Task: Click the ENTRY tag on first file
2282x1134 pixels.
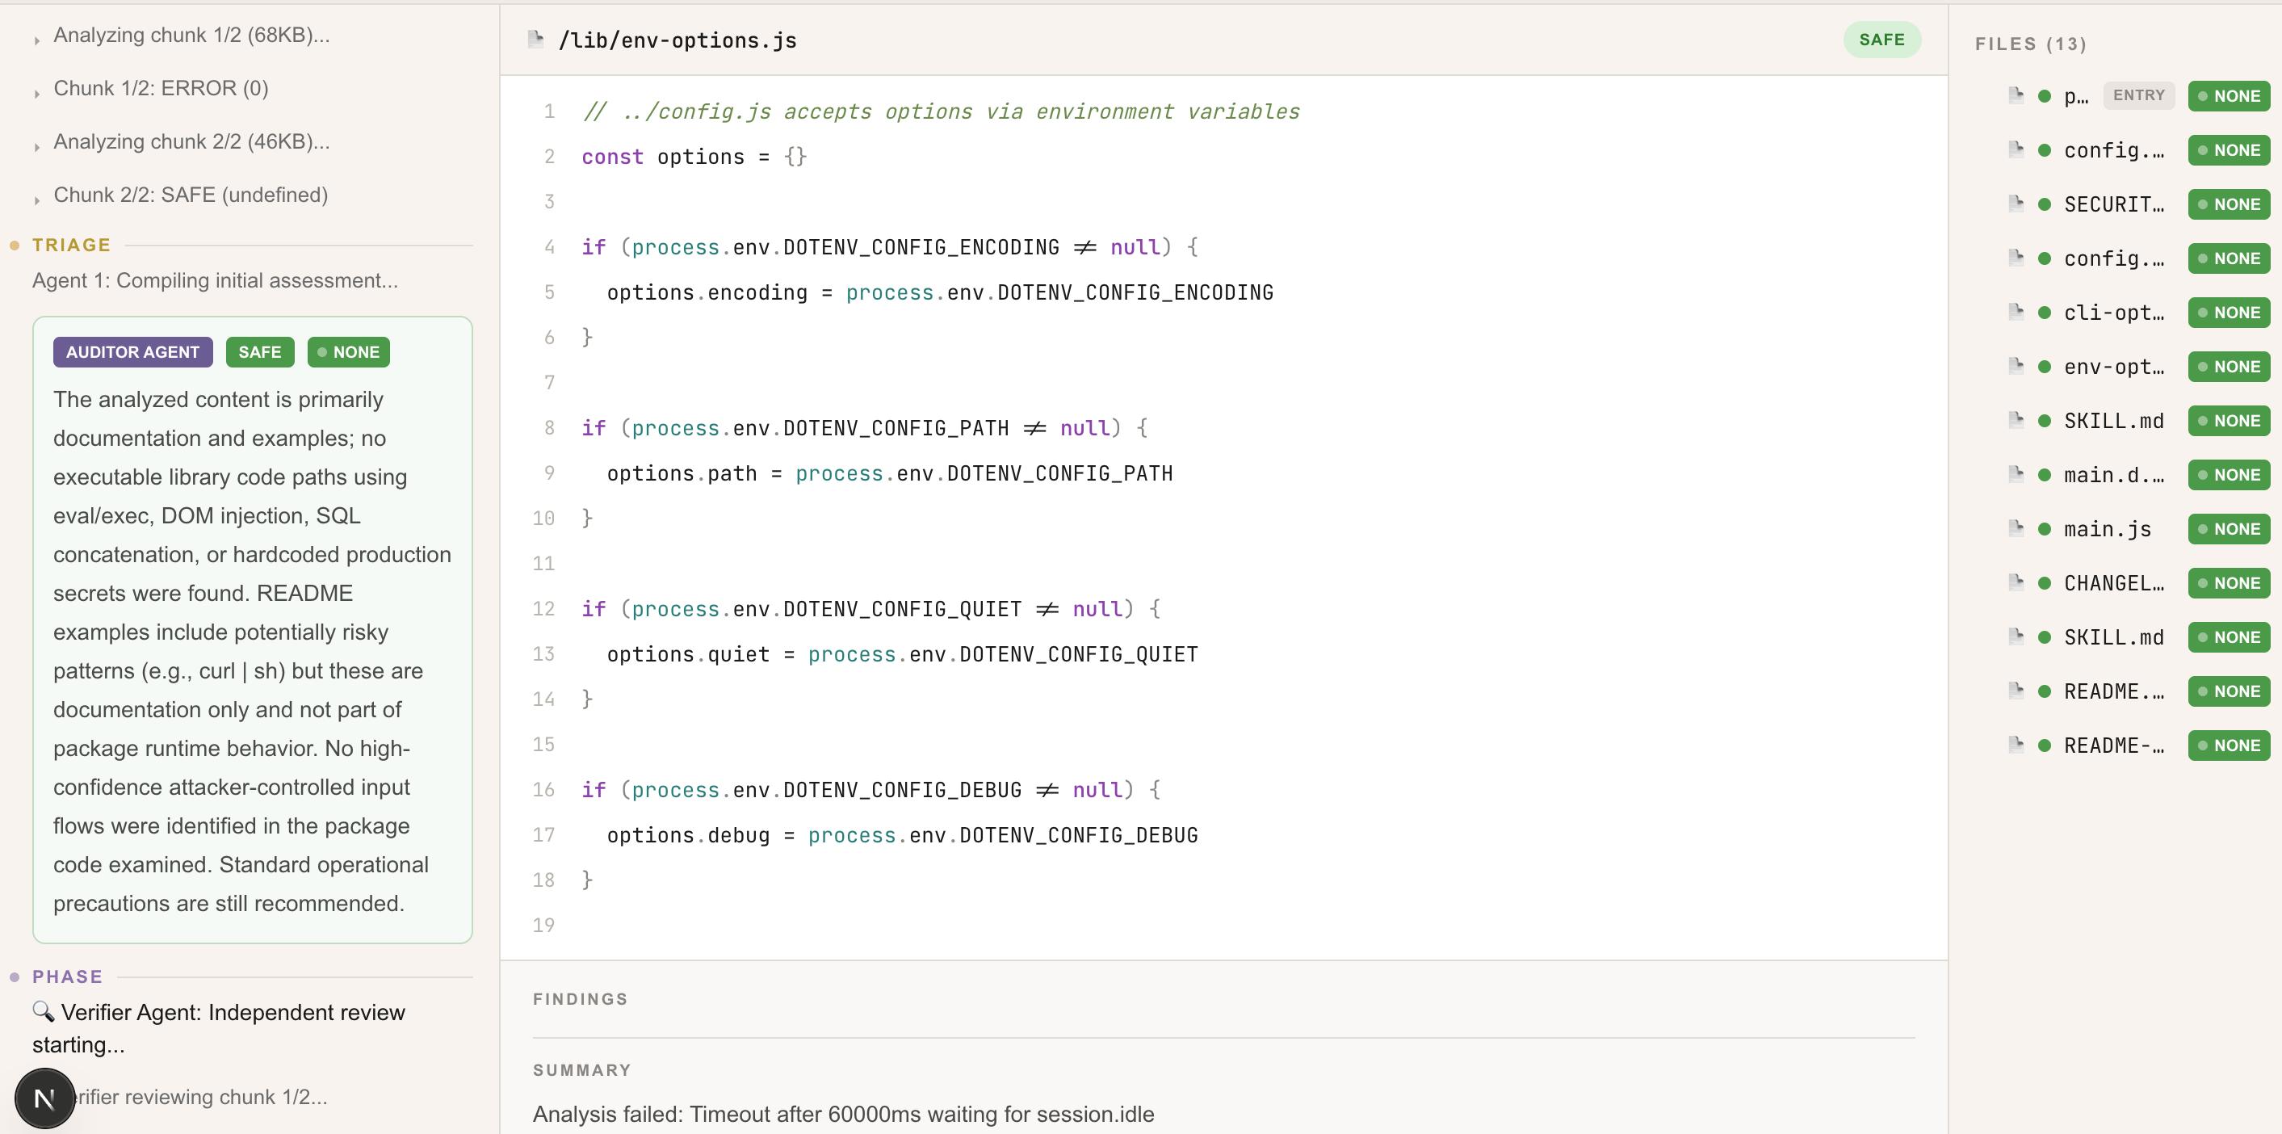Action: (x=2138, y=94)
